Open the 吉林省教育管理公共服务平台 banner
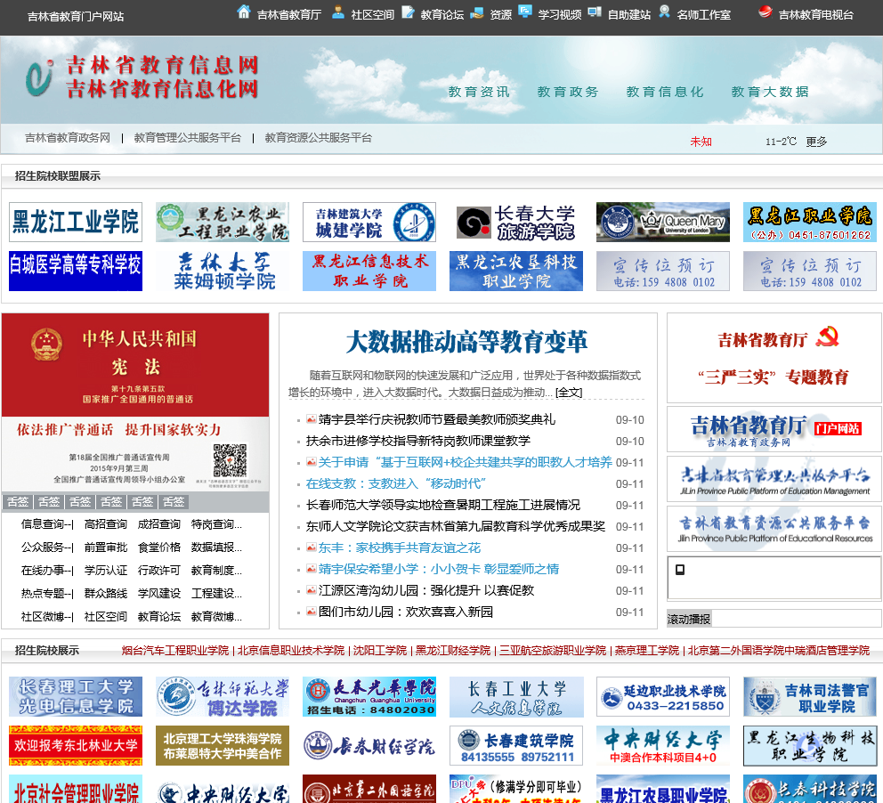 tap(774, 479)
